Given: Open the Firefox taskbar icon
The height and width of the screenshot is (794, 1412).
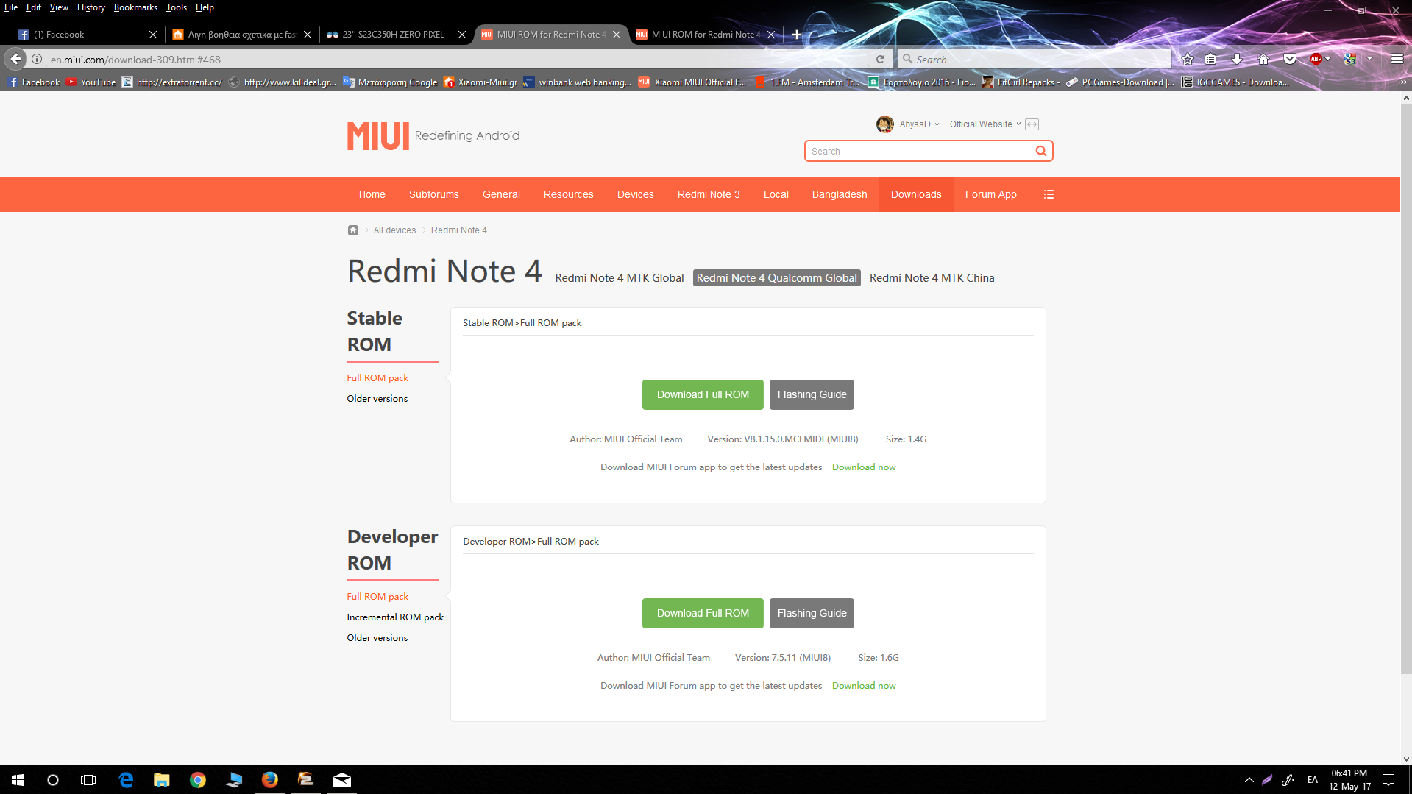Looking at the screenshot, I should (x=270, y=780).
